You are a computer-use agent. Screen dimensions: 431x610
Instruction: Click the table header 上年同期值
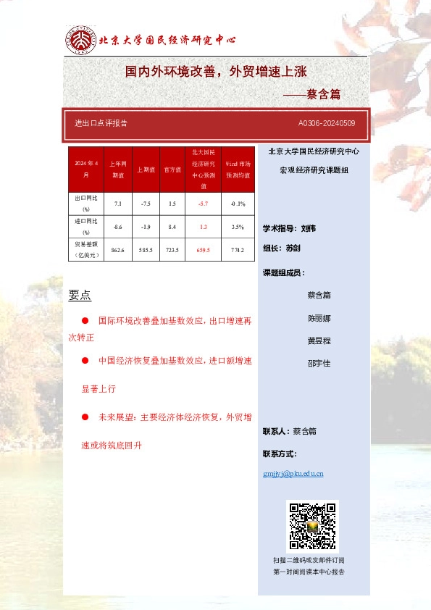[x=118, y=170]
